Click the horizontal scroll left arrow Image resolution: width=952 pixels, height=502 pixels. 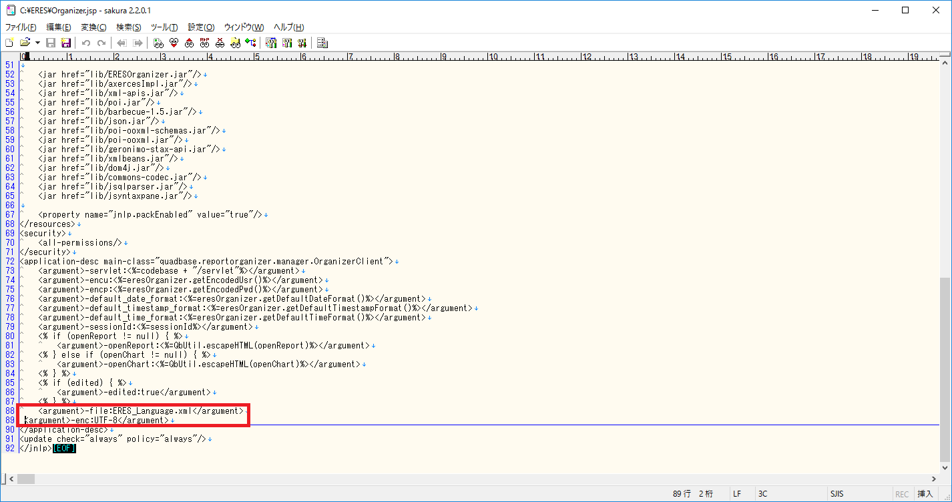[11, 479]
